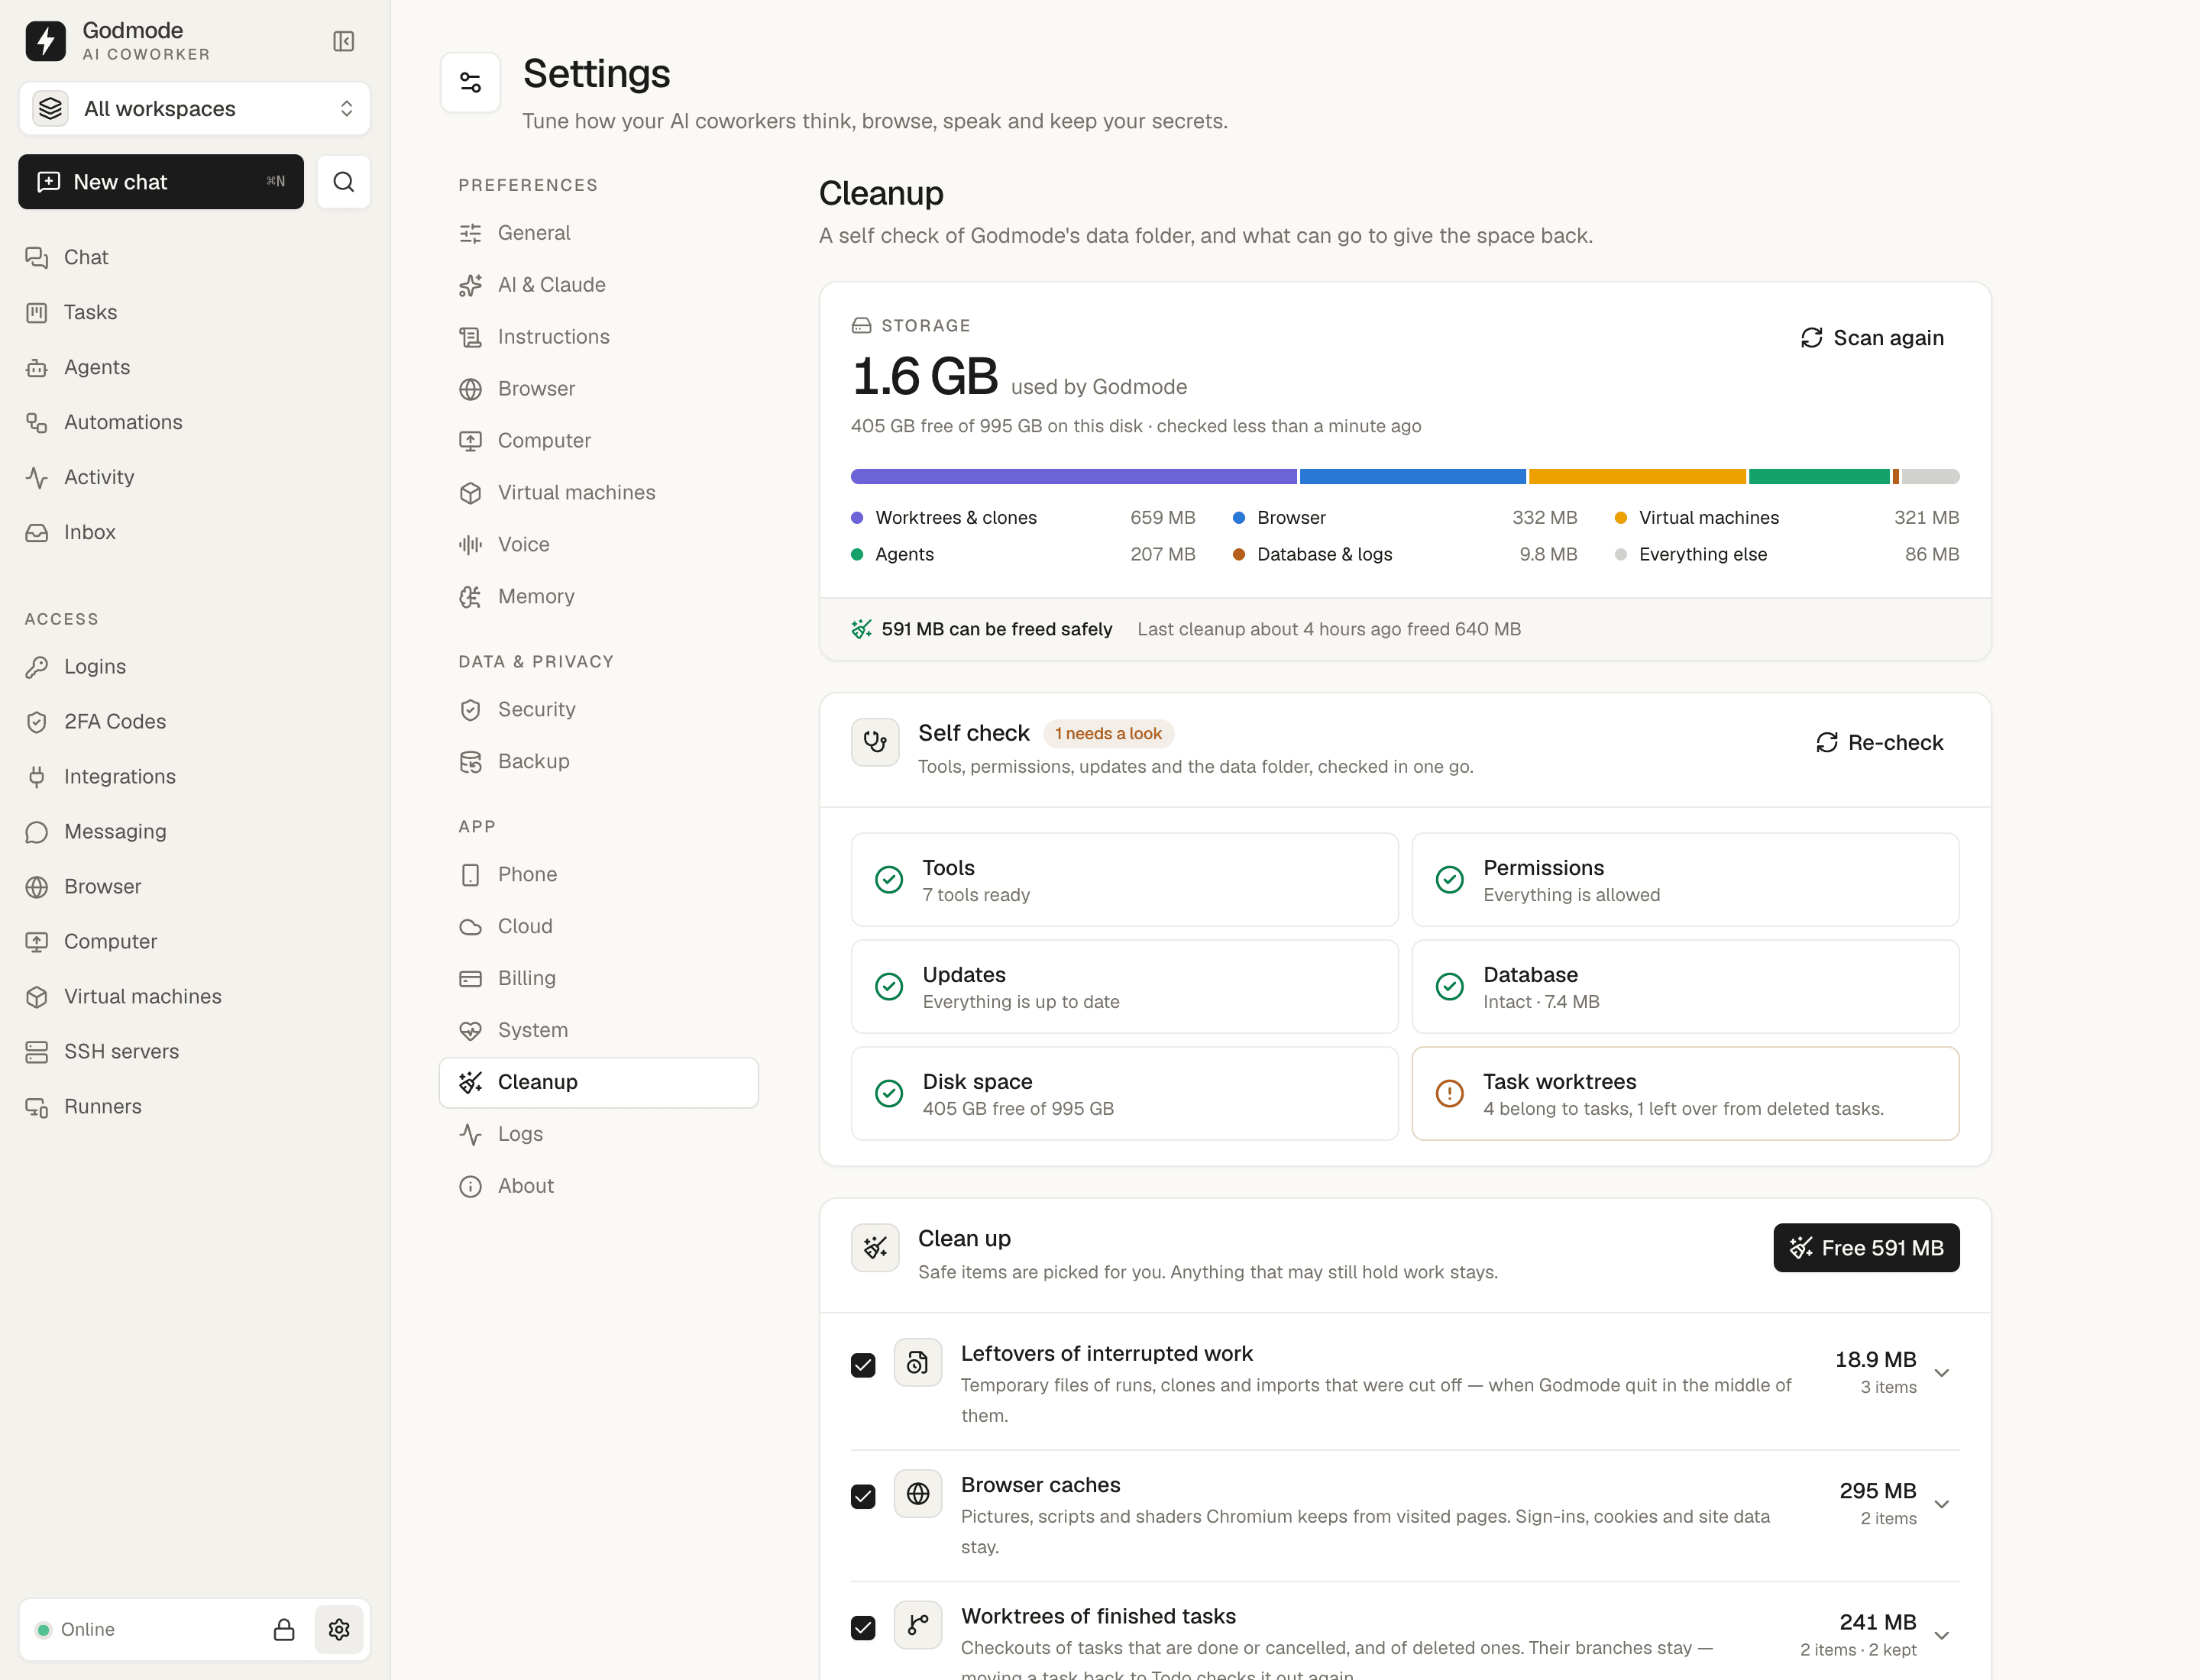Image resolution: width=2200 pixels, height=1680 pixels.
Task: Click the Scan again button
Action: click(x=1872, y=338)
